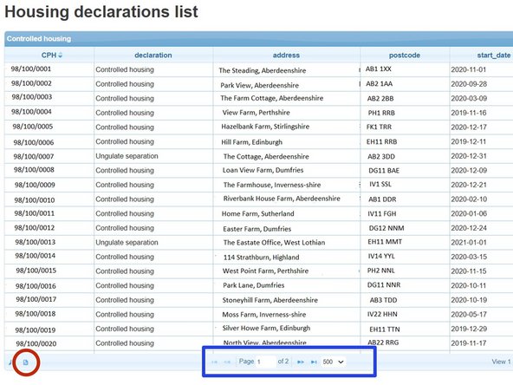Select CPH cell 98/100/0003
The width and height of the screenshot is (513, 385).
coord(32,97)
